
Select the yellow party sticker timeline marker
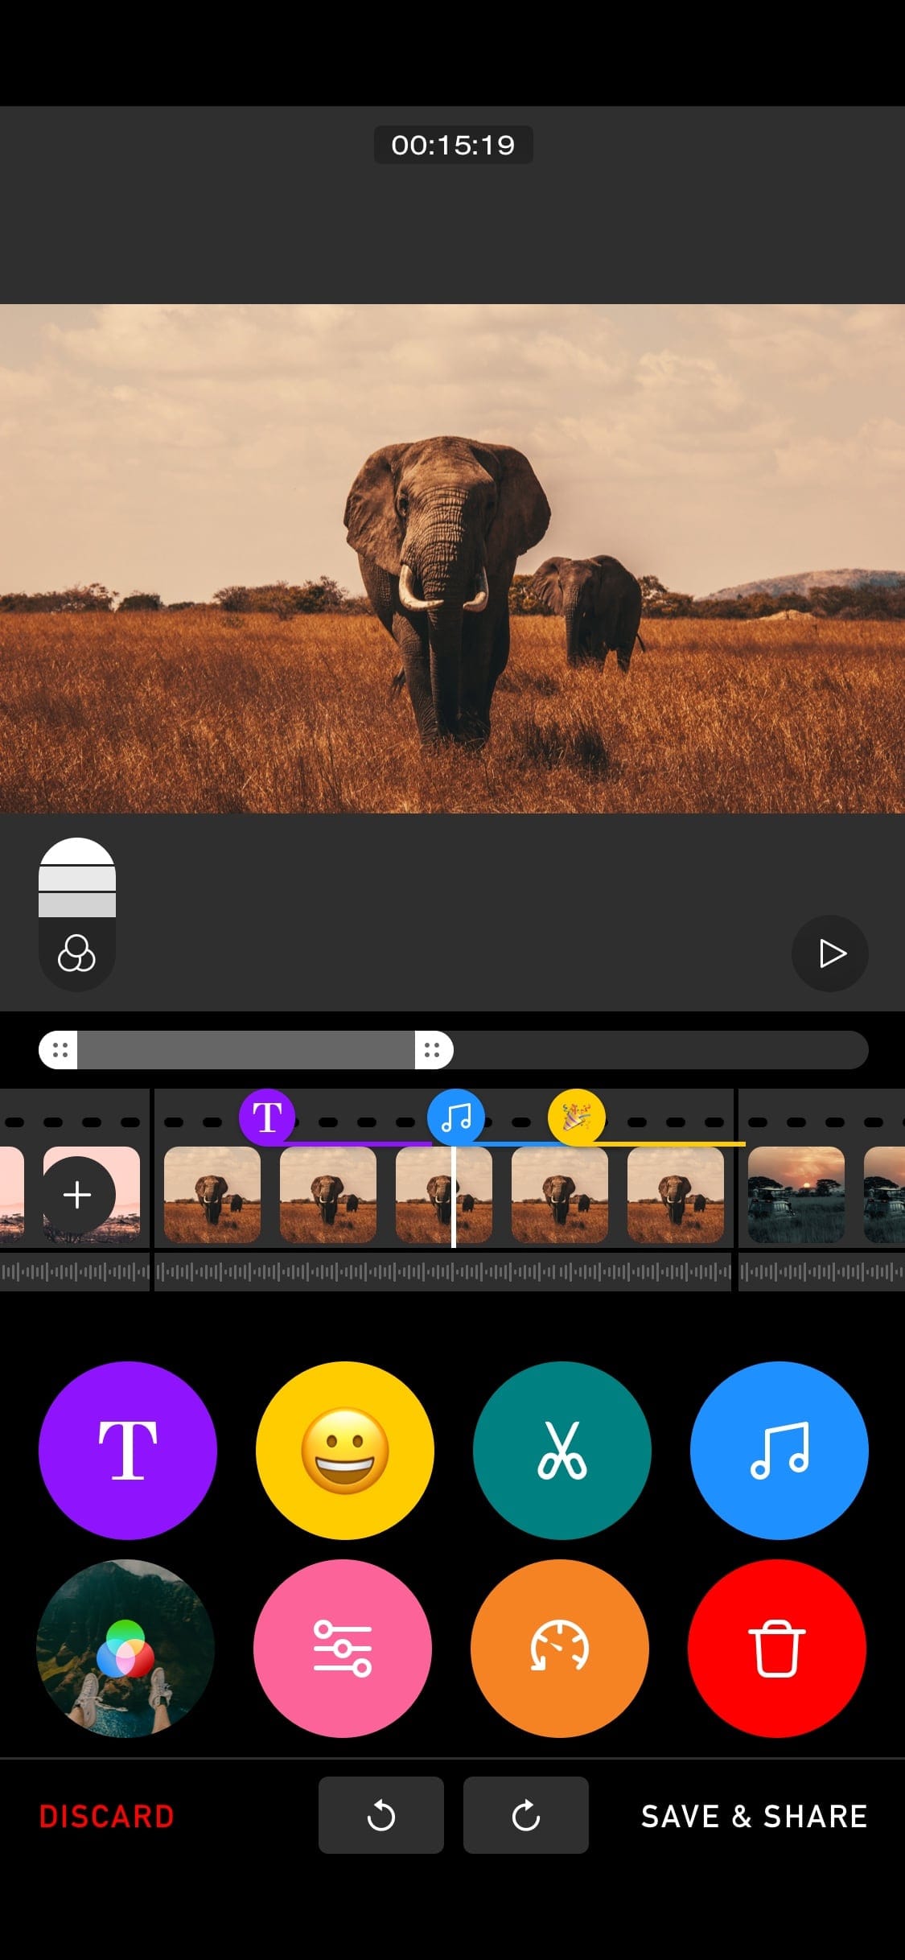pos(577,1117)
